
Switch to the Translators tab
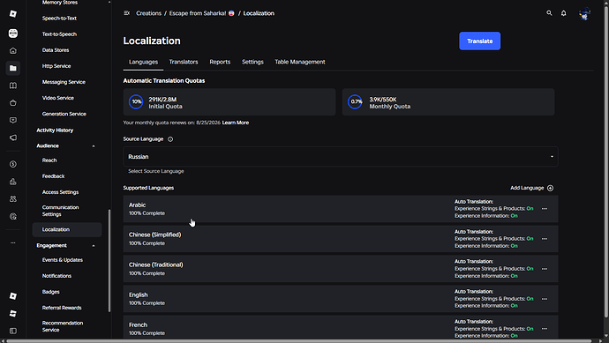point(184,62)
